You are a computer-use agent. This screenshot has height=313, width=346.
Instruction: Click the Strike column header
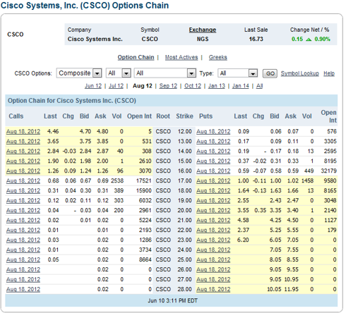tap(184, 116)
